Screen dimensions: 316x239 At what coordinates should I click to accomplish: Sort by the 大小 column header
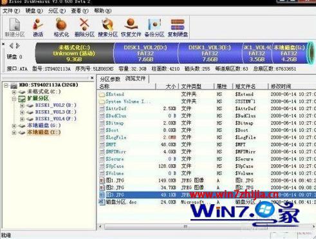[x=167, y=86]
